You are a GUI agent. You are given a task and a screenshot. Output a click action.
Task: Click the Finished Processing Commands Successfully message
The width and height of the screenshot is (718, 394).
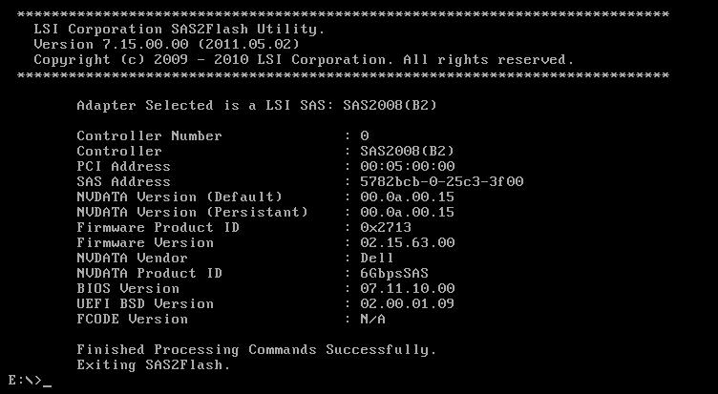(257, 350)
